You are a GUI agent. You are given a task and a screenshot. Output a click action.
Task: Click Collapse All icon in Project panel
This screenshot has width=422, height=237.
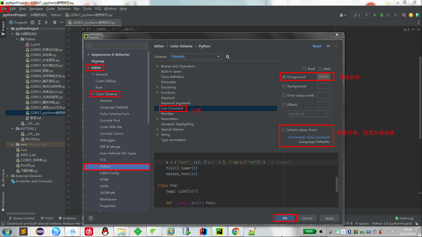(46, 22)
